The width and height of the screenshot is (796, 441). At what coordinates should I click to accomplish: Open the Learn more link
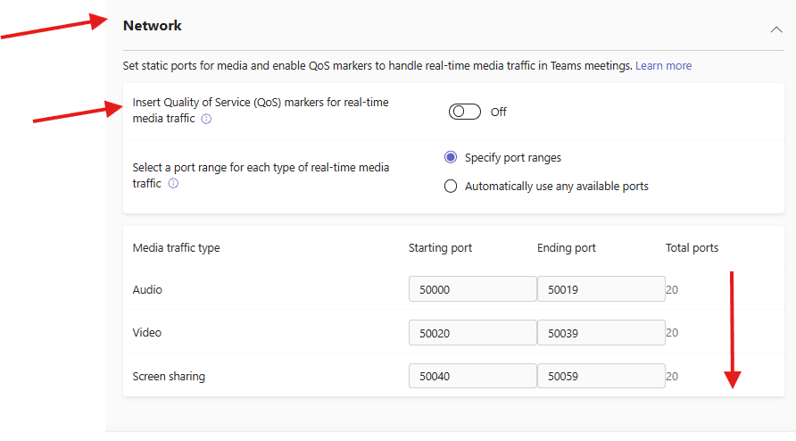[663, 66]
